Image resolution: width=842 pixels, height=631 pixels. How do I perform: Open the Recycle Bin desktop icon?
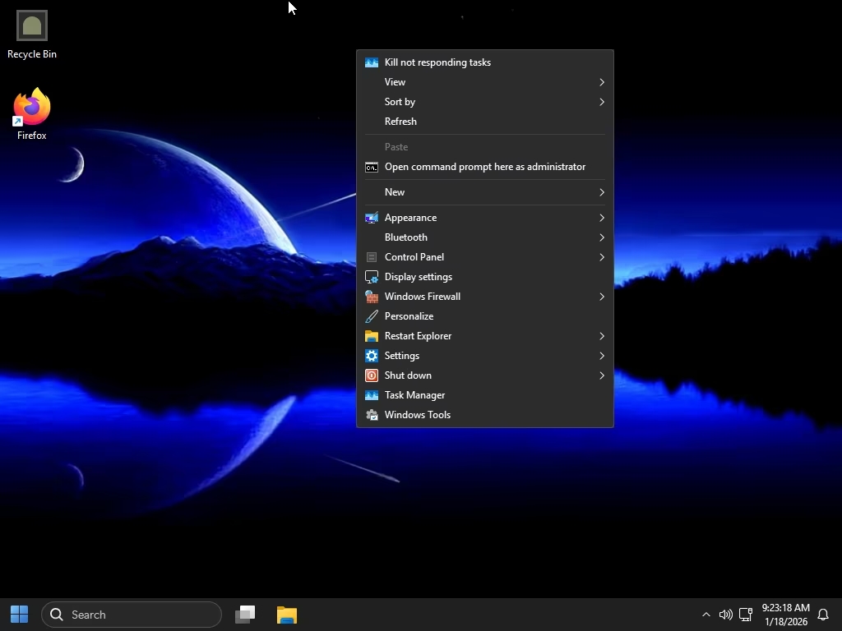pyautogui.click(x=32, y=35)
